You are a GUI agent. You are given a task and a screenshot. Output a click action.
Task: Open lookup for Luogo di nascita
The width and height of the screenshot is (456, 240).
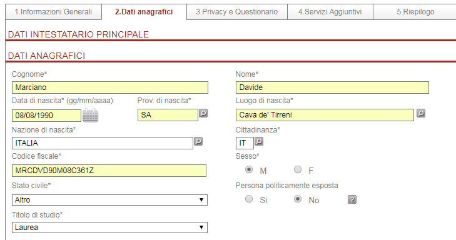(x=421, y=113)
